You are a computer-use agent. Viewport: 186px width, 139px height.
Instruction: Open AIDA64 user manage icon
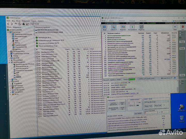24,24
